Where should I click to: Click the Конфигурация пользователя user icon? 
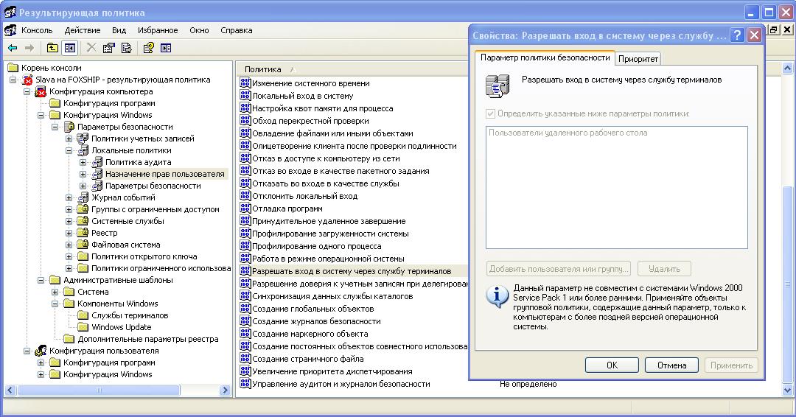pyautogui.click(x=41, y=351)
